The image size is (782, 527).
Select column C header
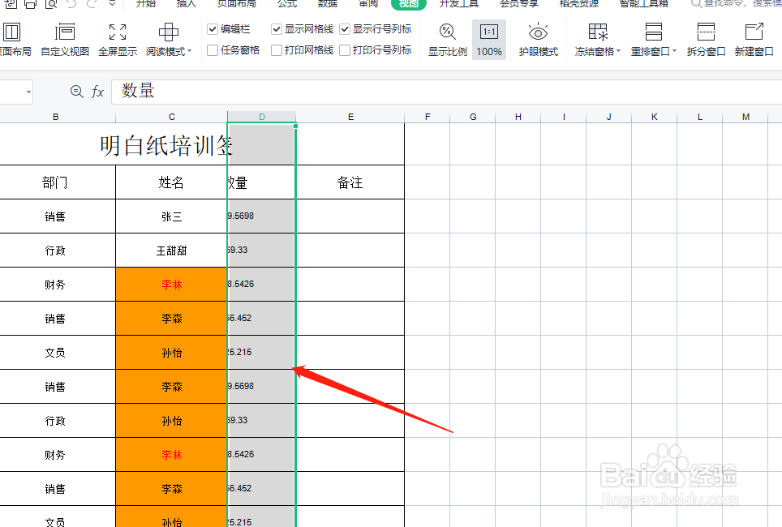point(171,117)
